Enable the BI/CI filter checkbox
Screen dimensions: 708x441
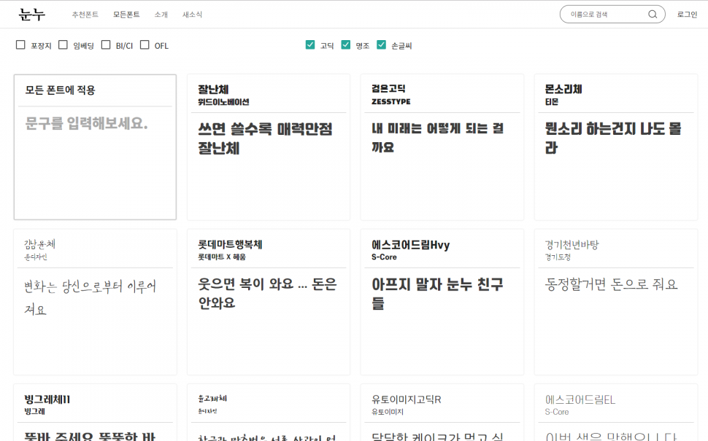point(106,44)
